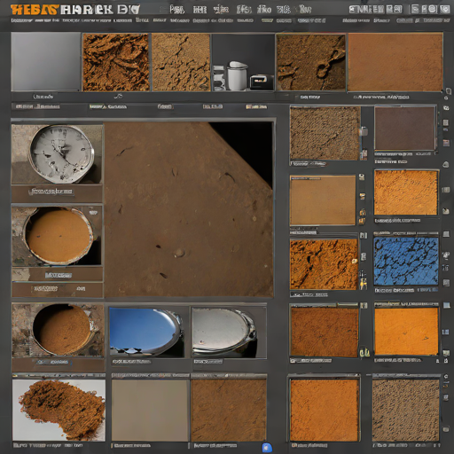Select the rust-brown thumbnail below the orange dirt
Viewport: 454px width, 454px height.
pos(325,332)
